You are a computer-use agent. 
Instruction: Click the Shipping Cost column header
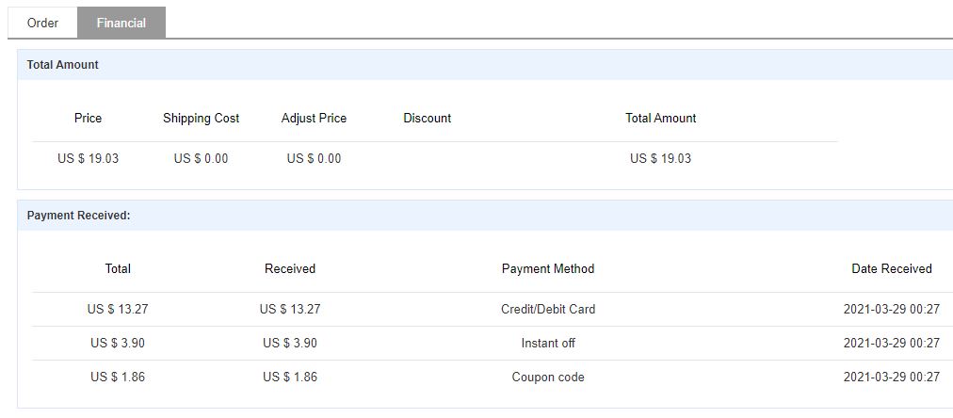click(201, 119)
